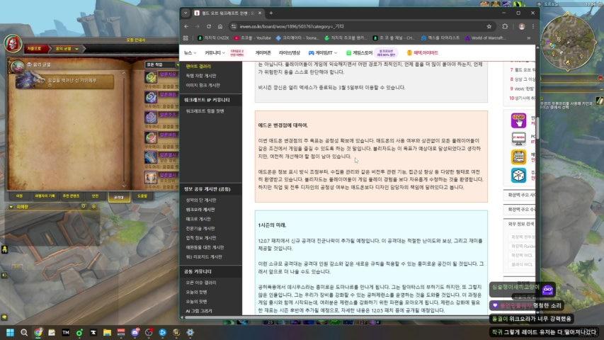Expand the Chrome tab search chevron

pyautogui.click(x=186, y=13)
